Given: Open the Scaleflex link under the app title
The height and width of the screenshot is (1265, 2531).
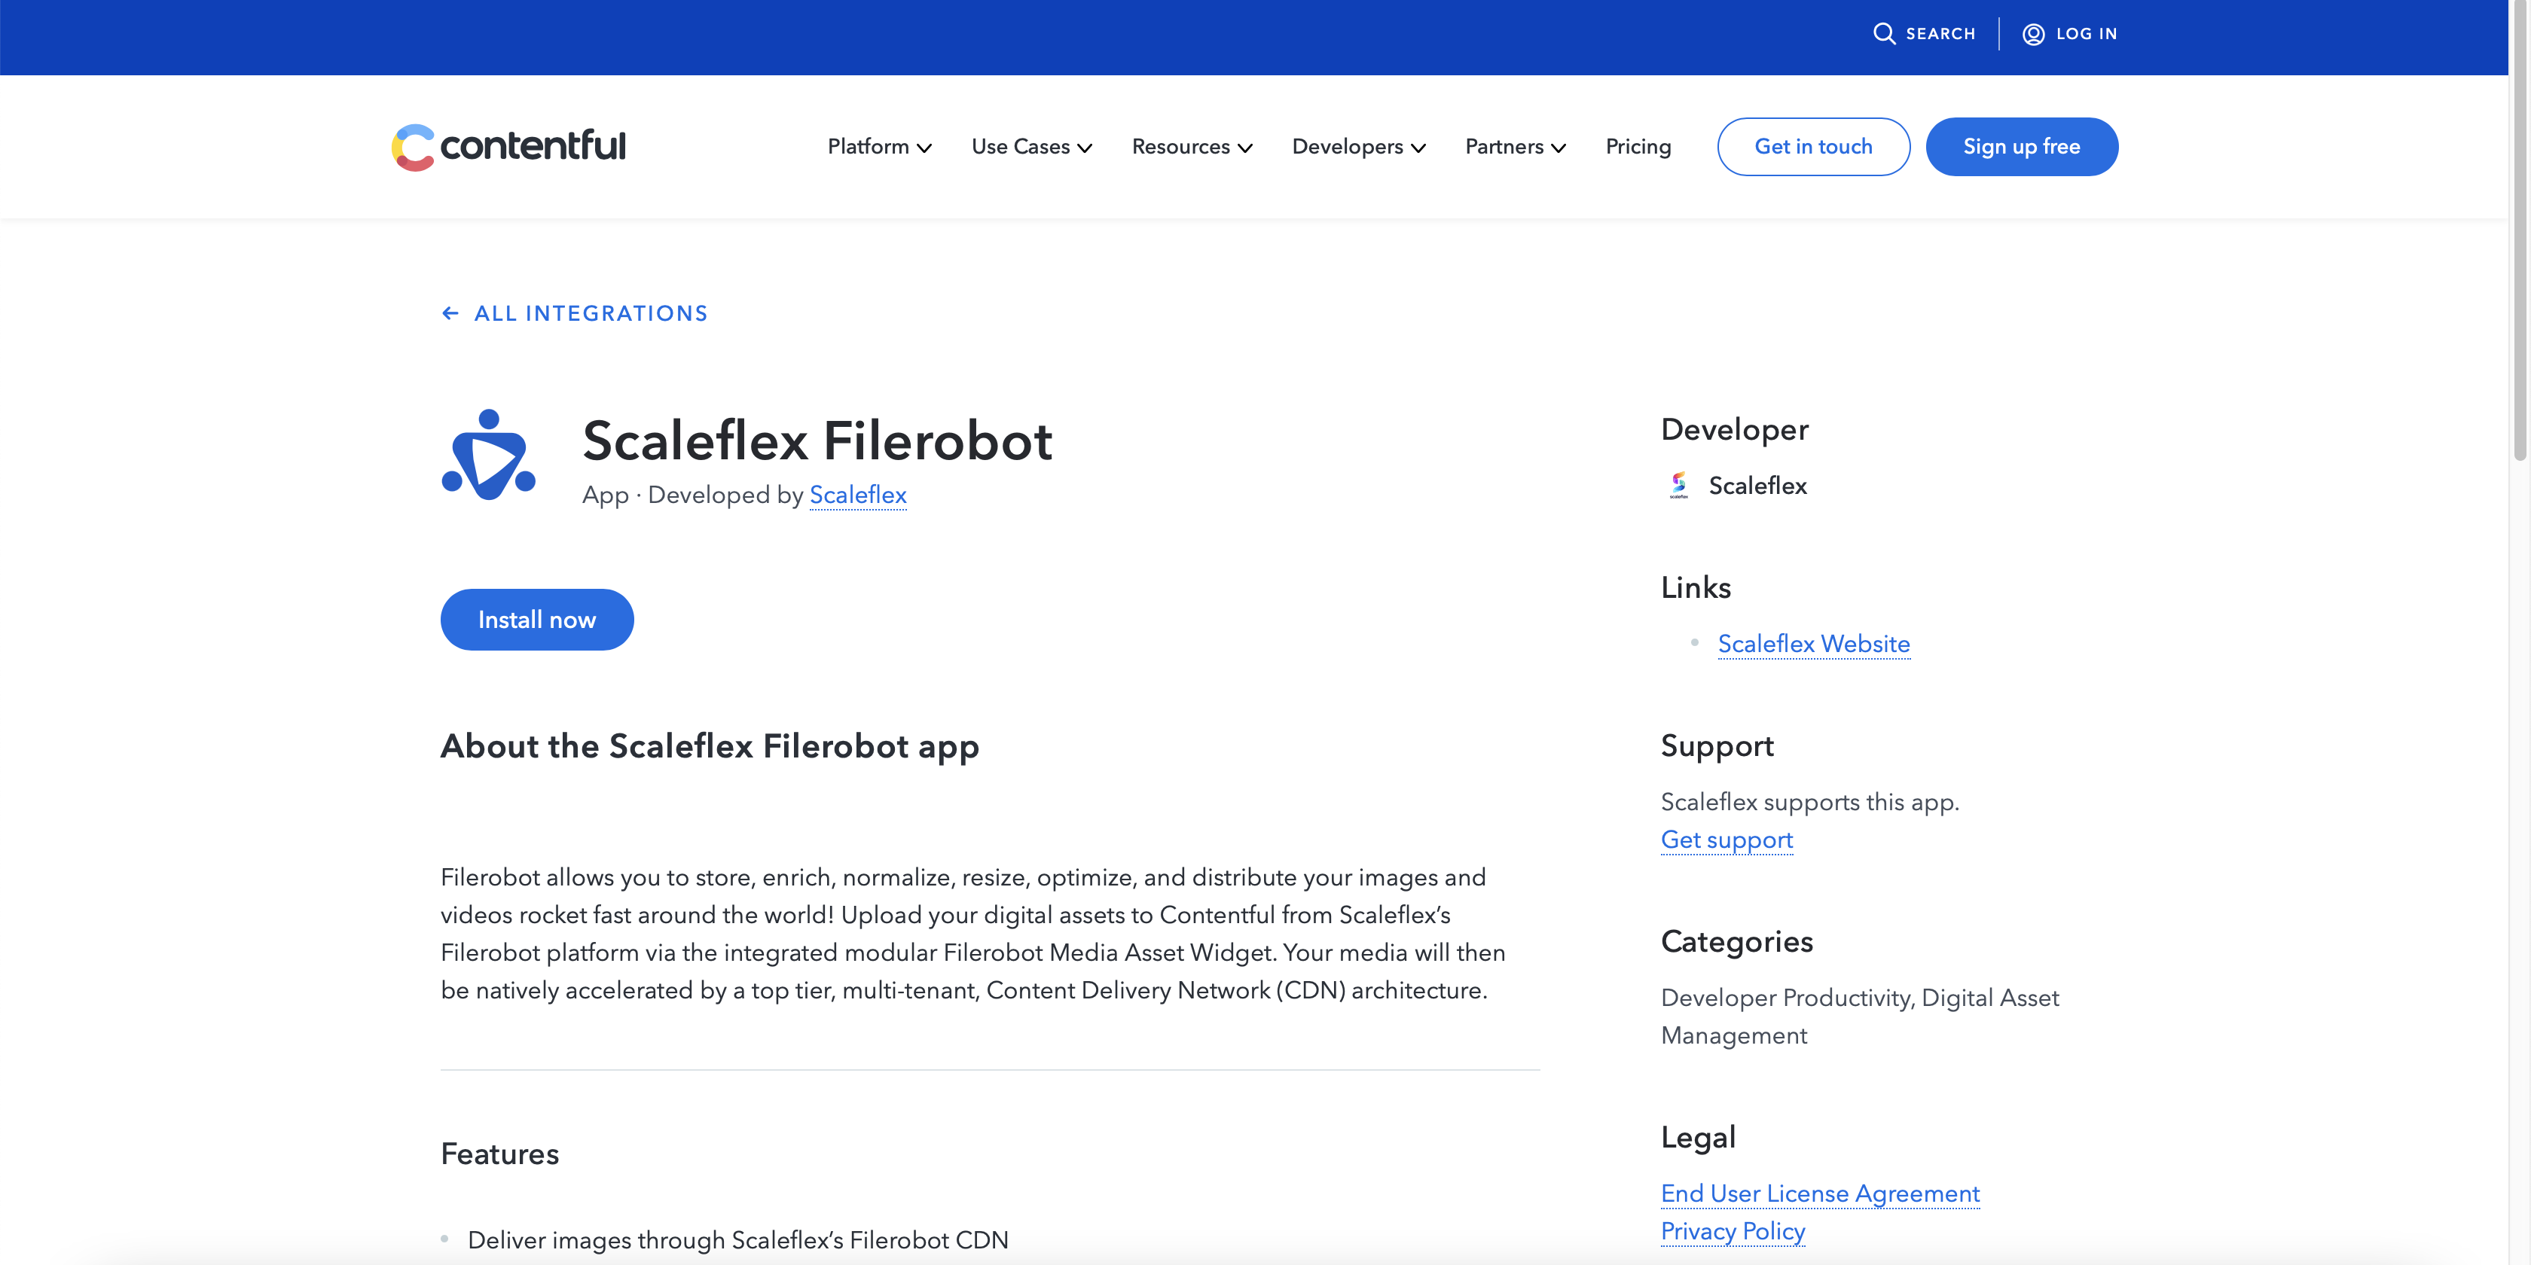Looking at the screenshot, I should pos(858,495).
